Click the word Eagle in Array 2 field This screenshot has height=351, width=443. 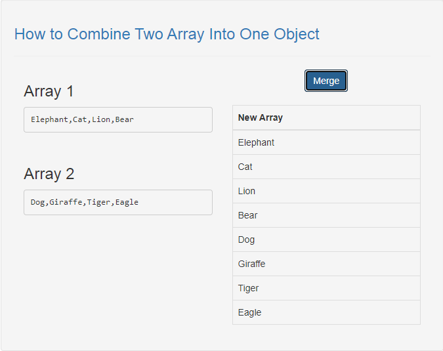click(127, 203)
